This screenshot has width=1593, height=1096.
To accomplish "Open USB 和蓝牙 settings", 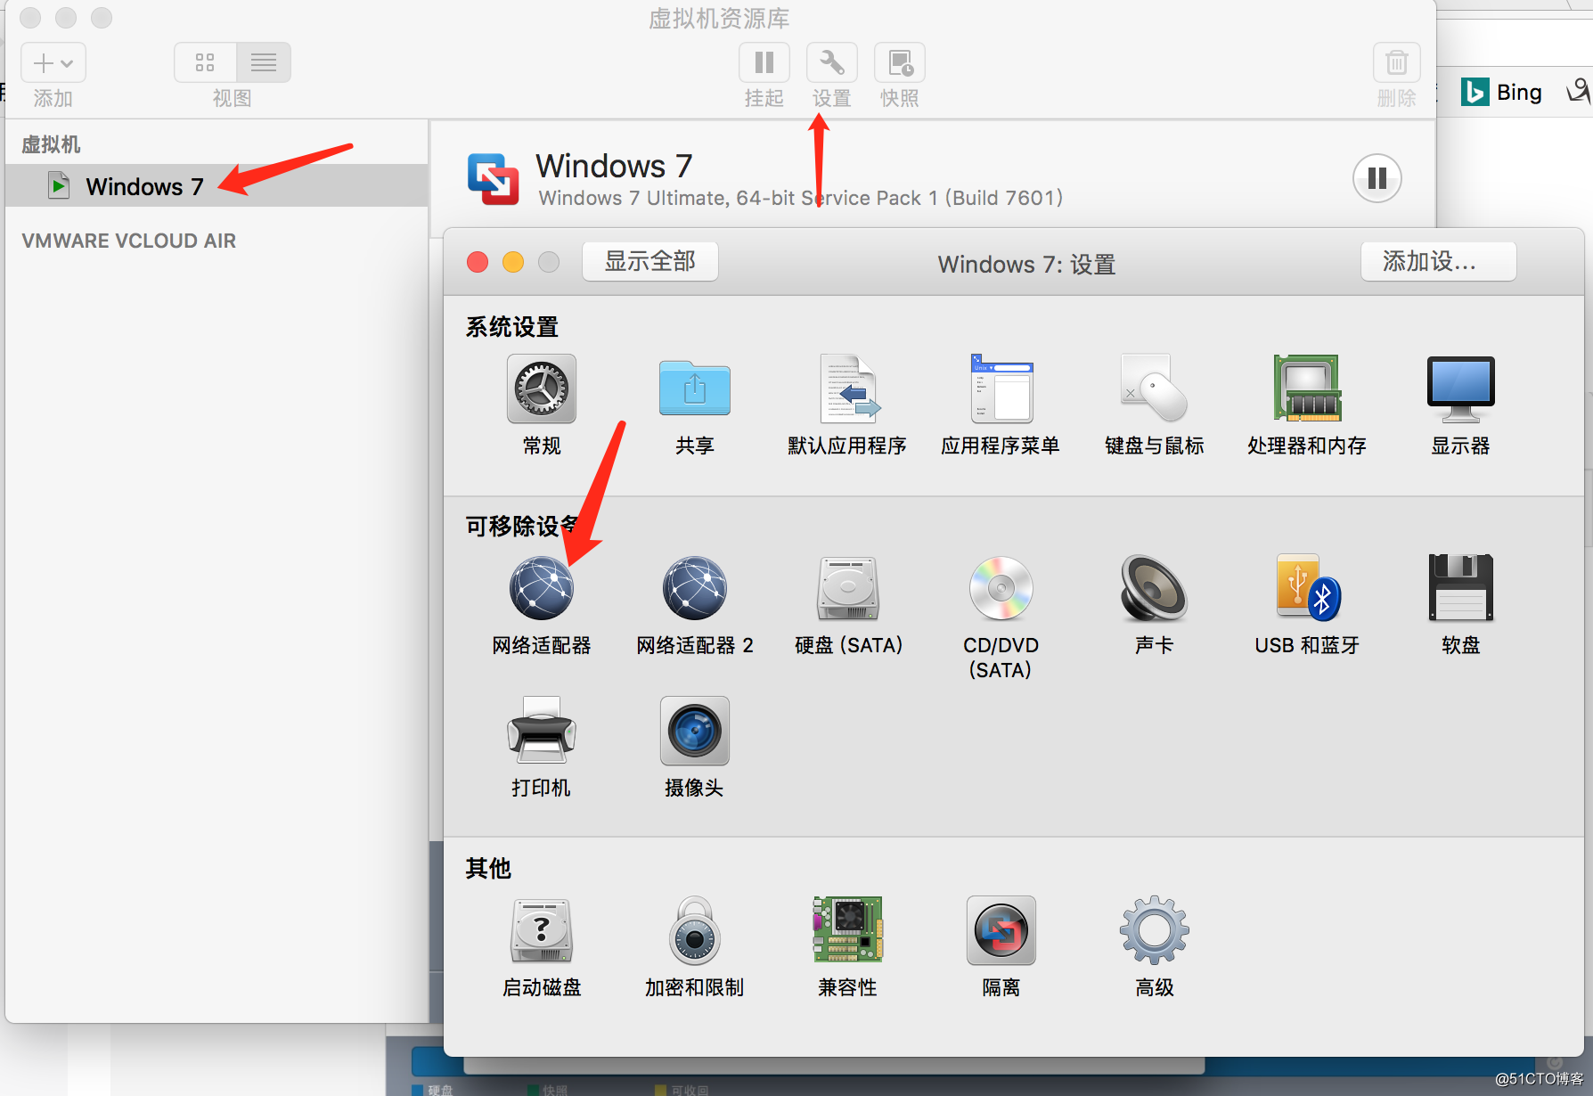I will (1307, 588).
